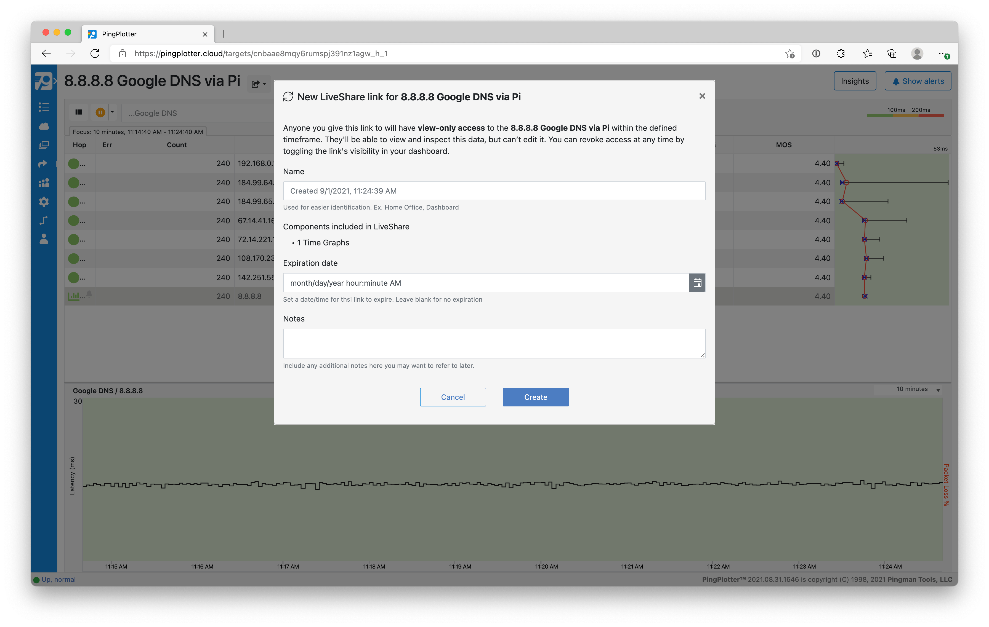Click the PingPlotter logo icon
989x627 pixels.
point(44,81)
